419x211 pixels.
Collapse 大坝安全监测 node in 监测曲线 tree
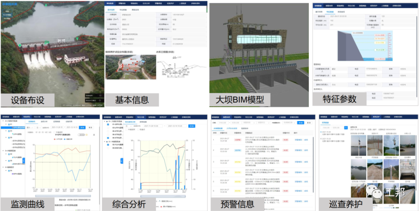tap(3, 121)
